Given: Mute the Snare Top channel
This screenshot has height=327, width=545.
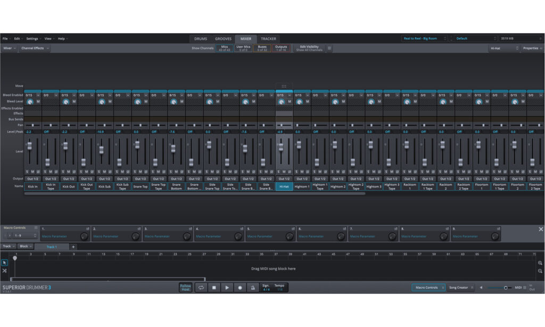Looking at the screenshot, I should point(141,172).
